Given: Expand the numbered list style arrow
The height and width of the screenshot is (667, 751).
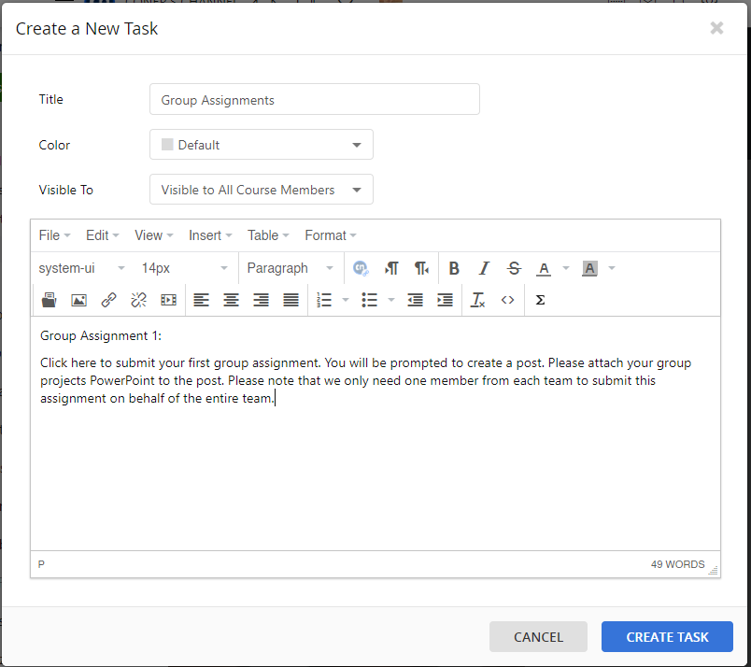Looking at the screenshot, I should coord(346,300).
